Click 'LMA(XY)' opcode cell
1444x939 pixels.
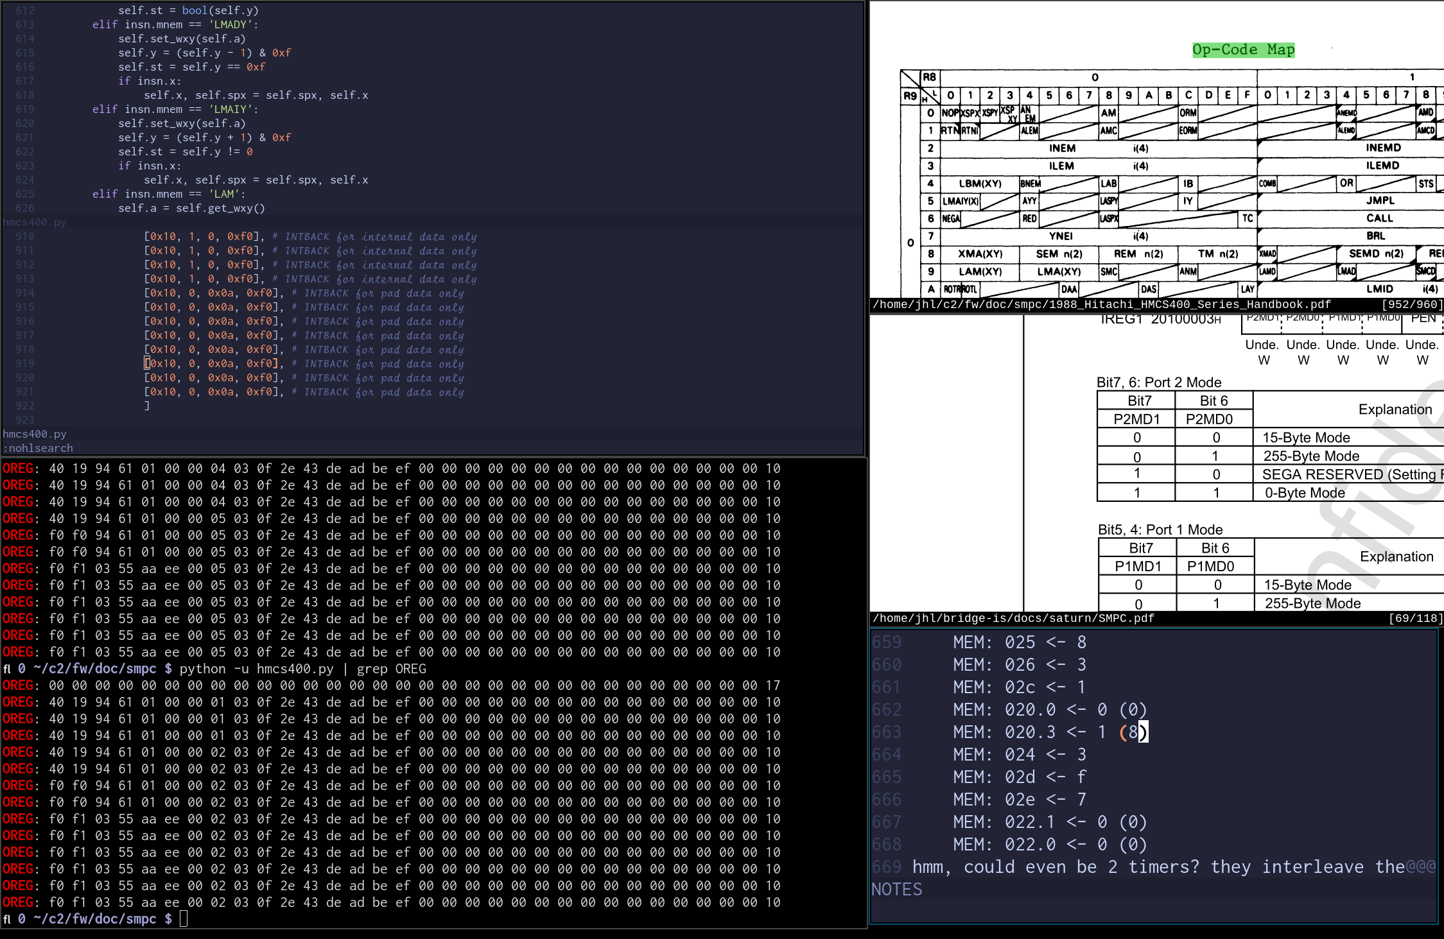click(1059, 271)
